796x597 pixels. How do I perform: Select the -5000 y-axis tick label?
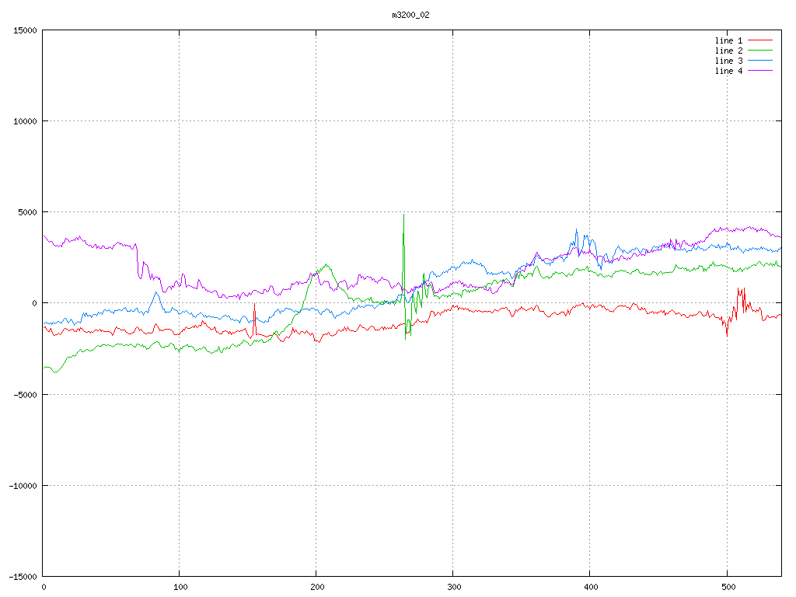point(24,394)
